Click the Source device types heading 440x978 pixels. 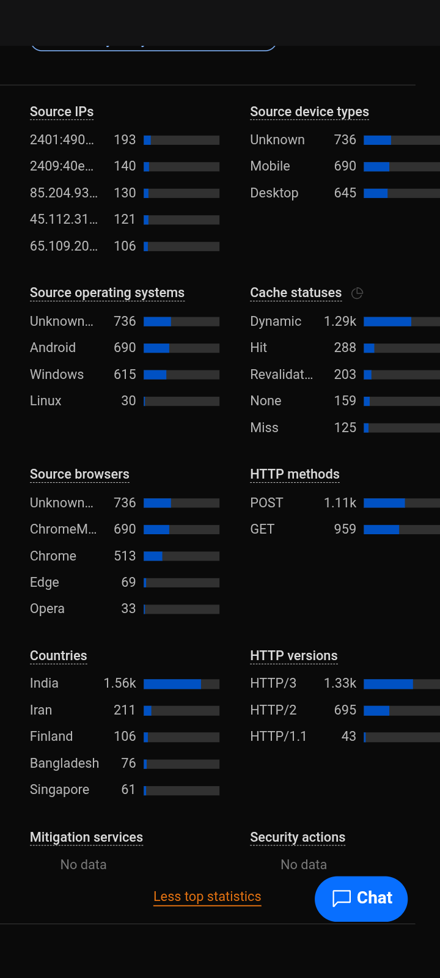point(309,112)
